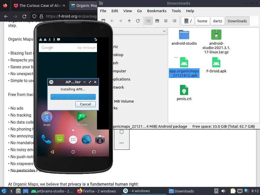Open the Tools menu in file manager
Viewport: 260px width, 195px height.
click(x=176, y=11)
